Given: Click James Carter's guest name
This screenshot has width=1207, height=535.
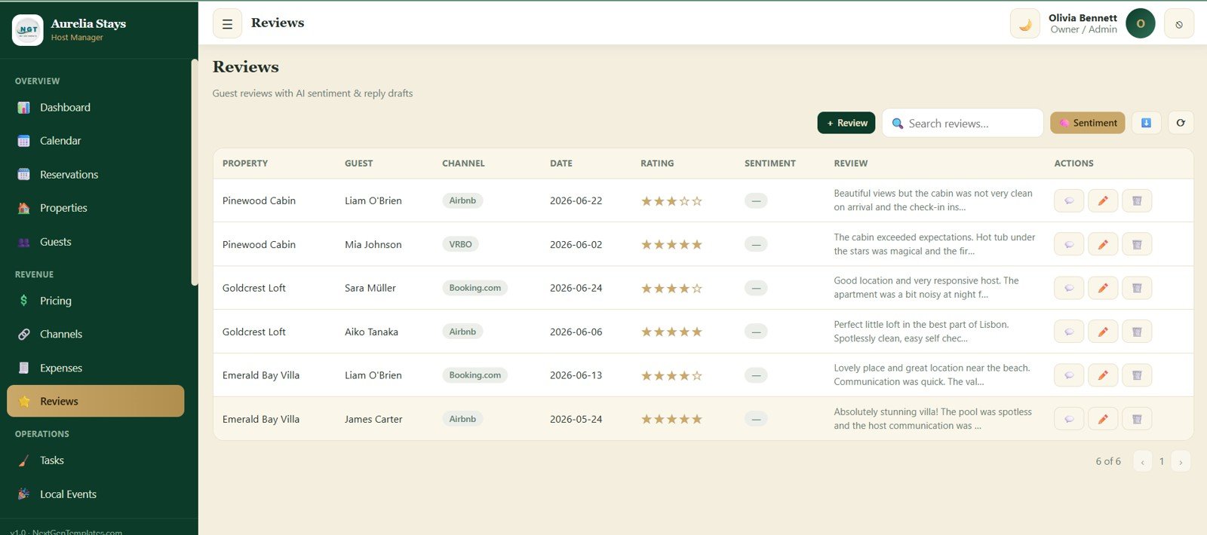Looking at the screenshot, I should (373, 419).
